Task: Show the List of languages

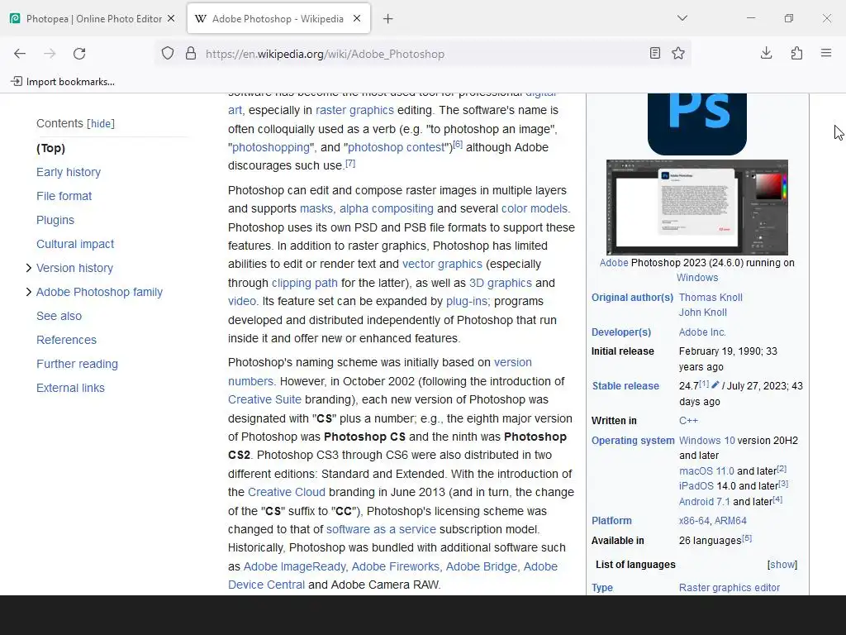Action: point(782,565)
